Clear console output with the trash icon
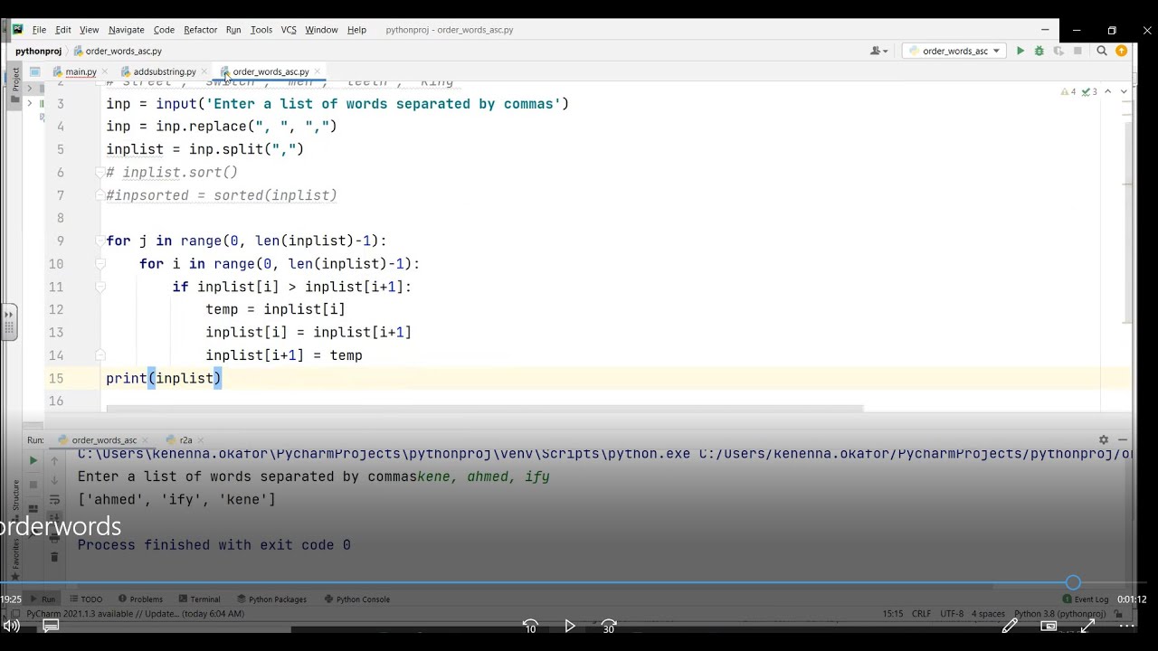 [54, 557]
